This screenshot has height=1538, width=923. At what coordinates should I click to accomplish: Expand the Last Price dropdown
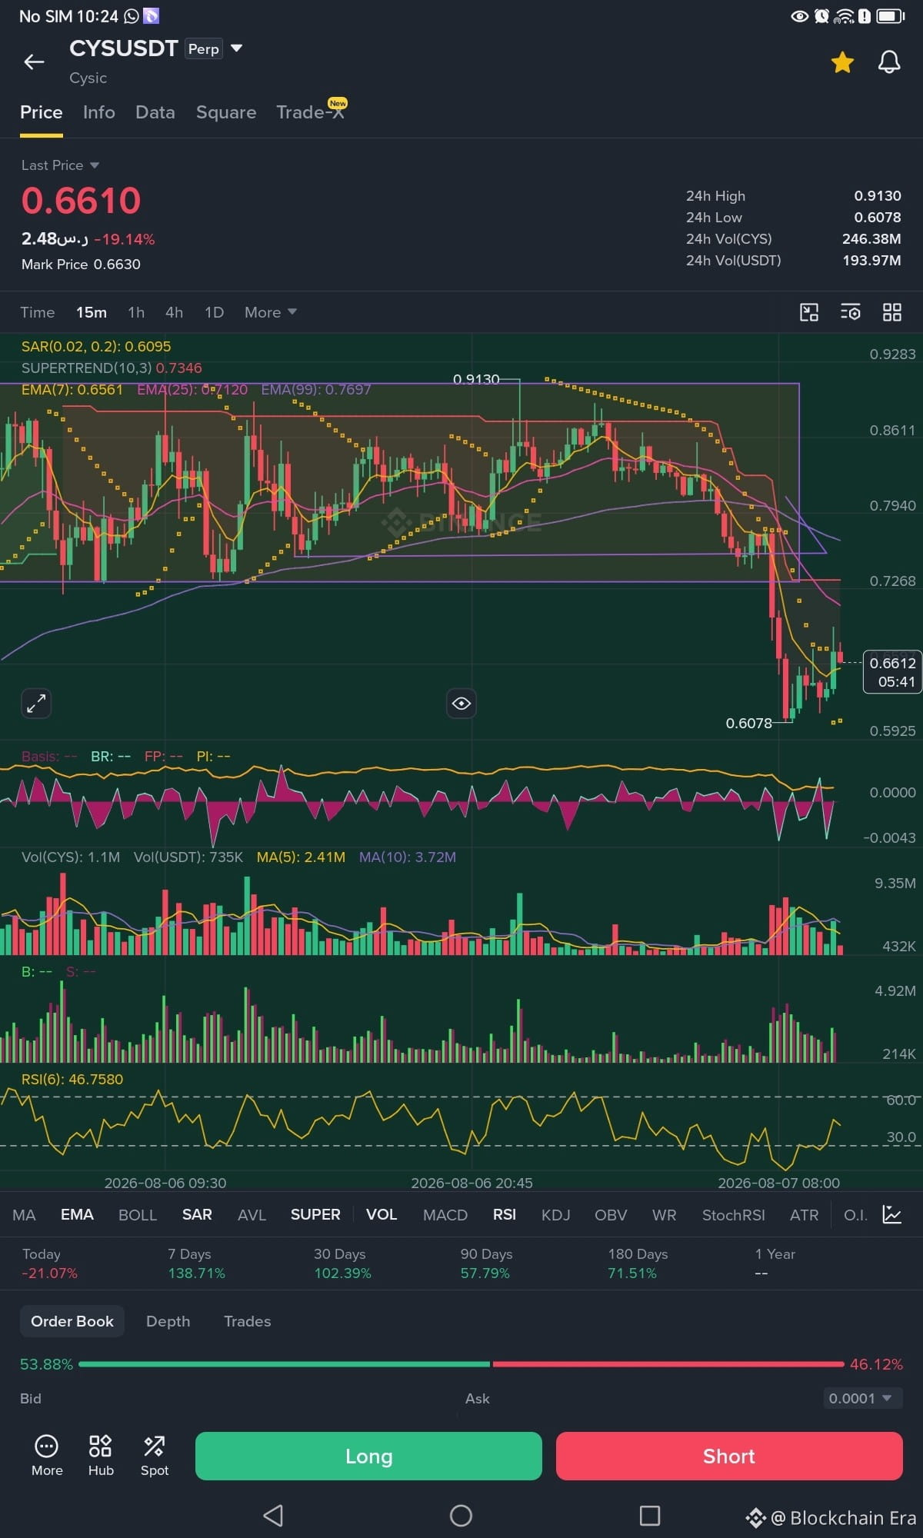tap(60, 165)
